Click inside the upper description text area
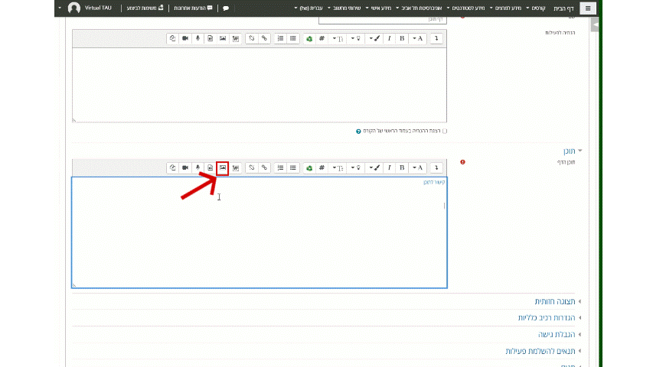Screen dimensions: 653x367 260,85
